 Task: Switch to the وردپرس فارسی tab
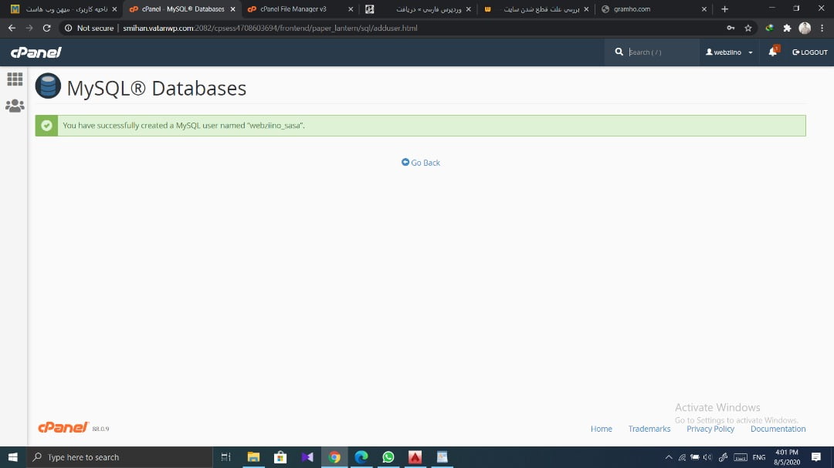(428, 9)
